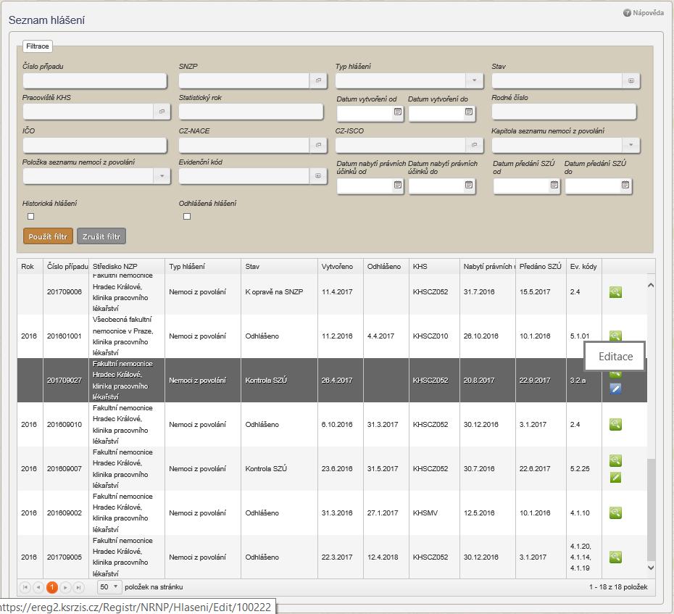Open calendar for Datum vytvoření do
The width and height of the screenshot is (674, 614).
click(469, 112)
